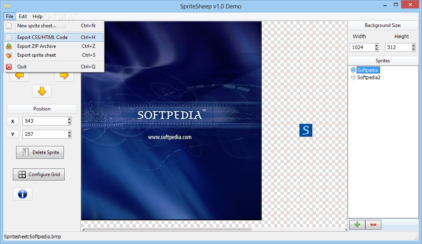The image size is (422, 244).
Task: Click the red Quit power icon
Action: [x=9, y=67]
